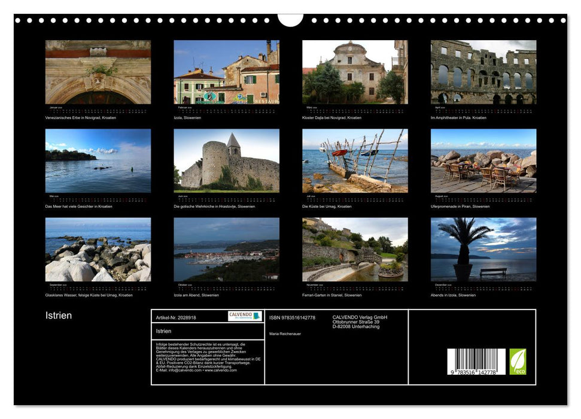Click the large Istrien title at bottom left
Screen dimensions: 581x419
[x=59, y=315]
